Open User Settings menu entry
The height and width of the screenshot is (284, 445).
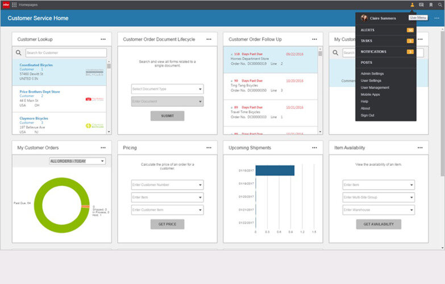click(371, 81)
